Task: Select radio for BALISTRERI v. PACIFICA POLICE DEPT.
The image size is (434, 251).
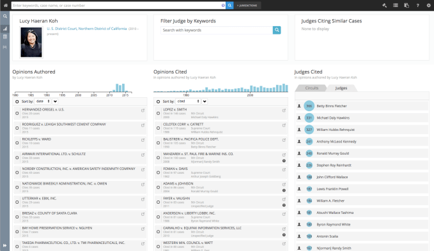Action: [159, 143]
